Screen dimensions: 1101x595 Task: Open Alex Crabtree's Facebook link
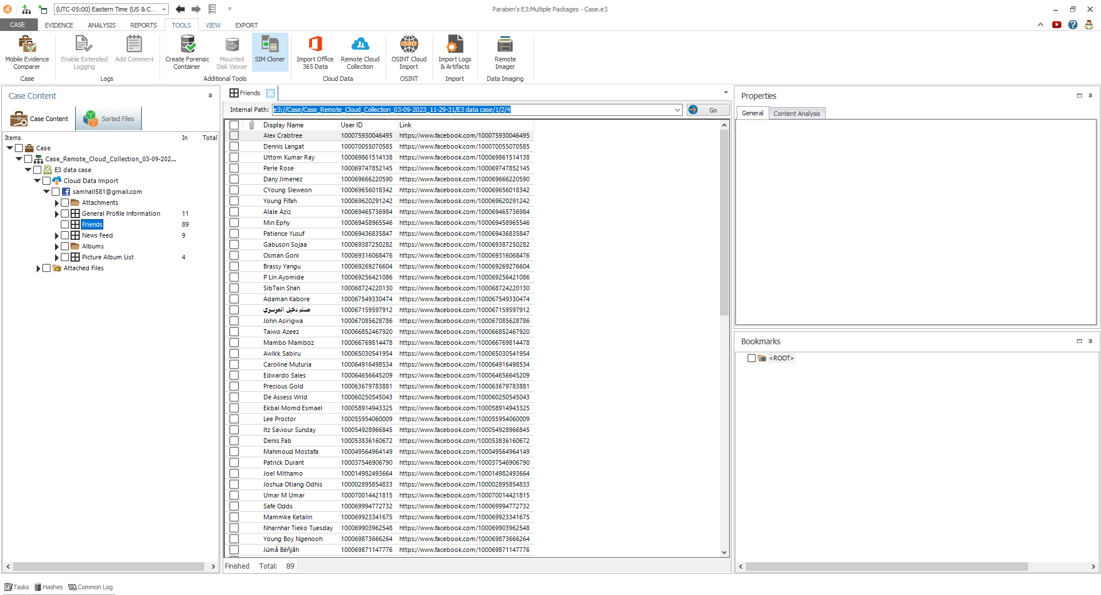(464, 136)
